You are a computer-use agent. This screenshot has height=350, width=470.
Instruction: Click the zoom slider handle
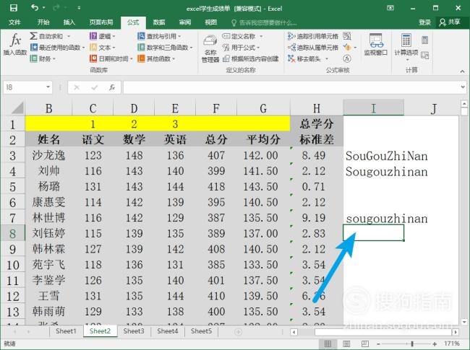(412, 344)
